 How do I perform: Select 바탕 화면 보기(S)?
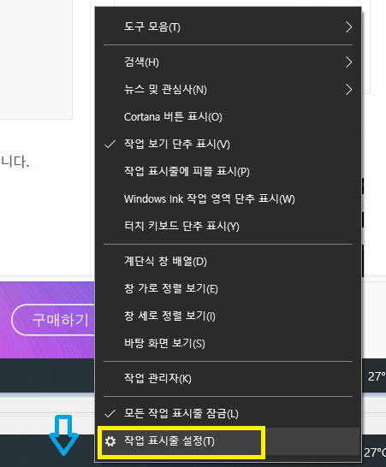pos(228,344)
